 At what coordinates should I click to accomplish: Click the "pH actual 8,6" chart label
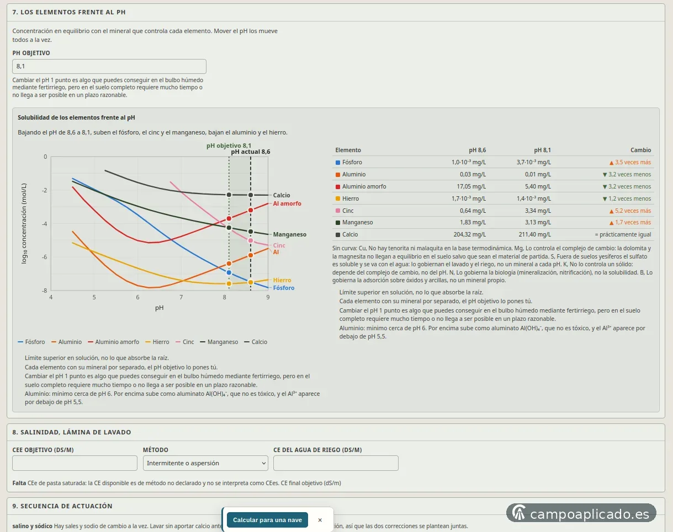tap(251, 152)
